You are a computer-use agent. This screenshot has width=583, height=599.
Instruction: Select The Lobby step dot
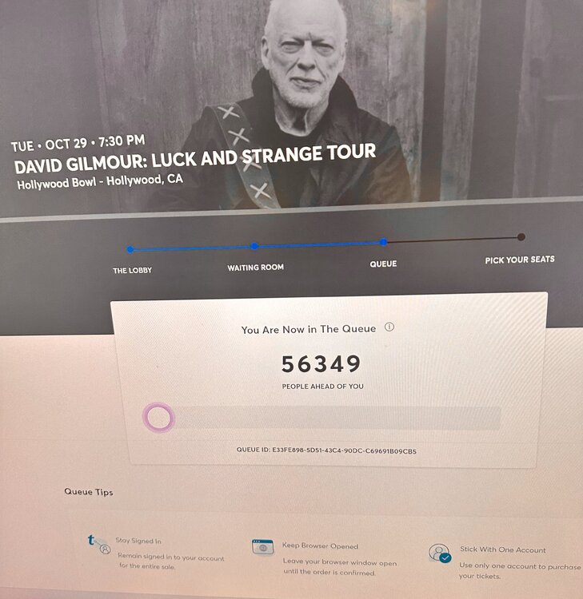pyautogui.click(x=130, y=249)
